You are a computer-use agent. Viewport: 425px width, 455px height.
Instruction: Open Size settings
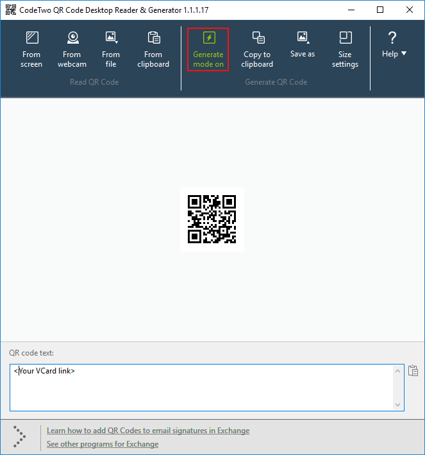click(345, 49)
